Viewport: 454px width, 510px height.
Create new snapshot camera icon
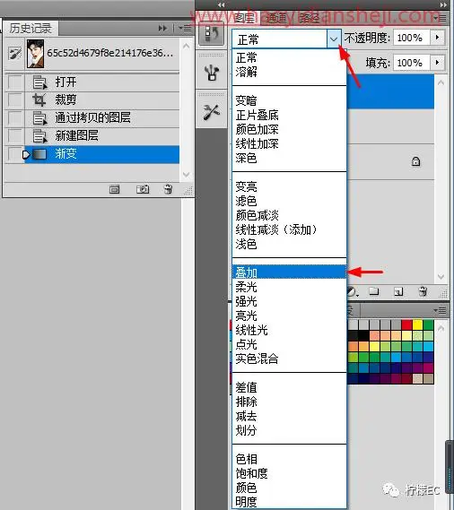point(143,189)
